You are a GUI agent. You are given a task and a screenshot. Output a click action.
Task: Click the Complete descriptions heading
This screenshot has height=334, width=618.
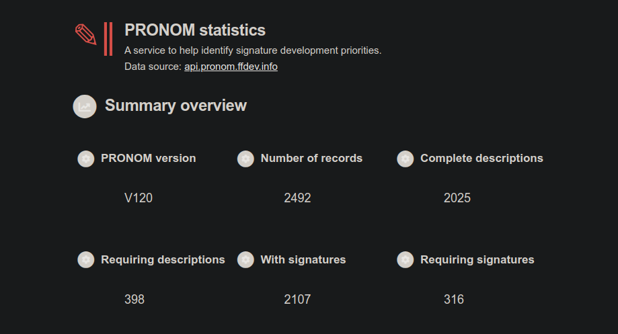point(481,159)
